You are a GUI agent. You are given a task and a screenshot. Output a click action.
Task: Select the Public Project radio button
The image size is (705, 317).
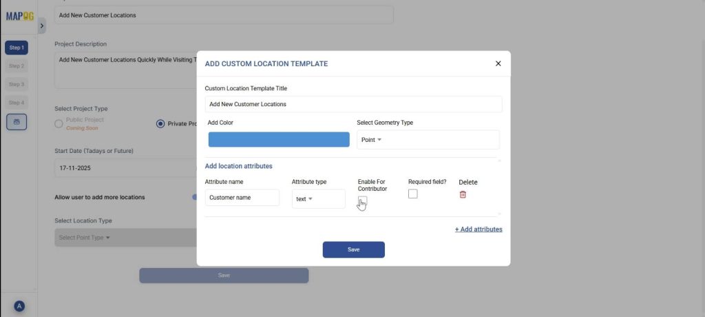coord(59,124)
